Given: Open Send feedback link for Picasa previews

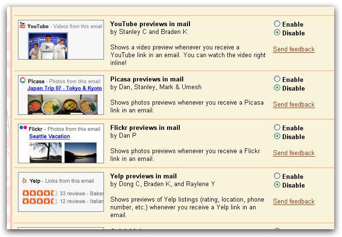Looking at the screenshot, I should pyautogui.click(x=293, y=105).
